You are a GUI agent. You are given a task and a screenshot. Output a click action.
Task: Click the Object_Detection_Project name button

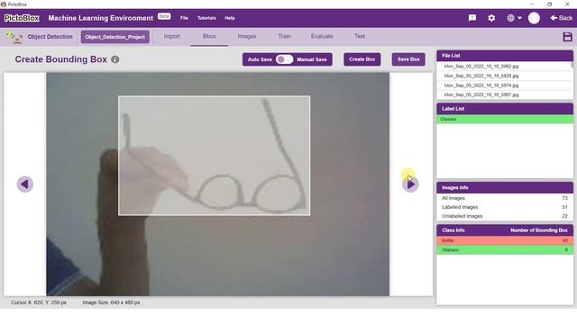[114, 37]
